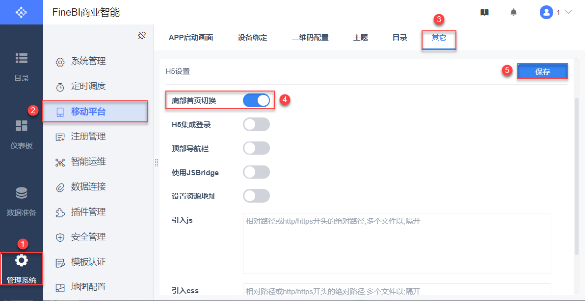Click the 保存 save button
585x301 pixels.
pyautogui.click(x=542, y=71)
